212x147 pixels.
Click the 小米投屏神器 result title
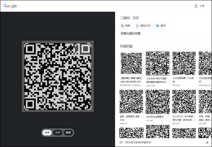(183, 80)
